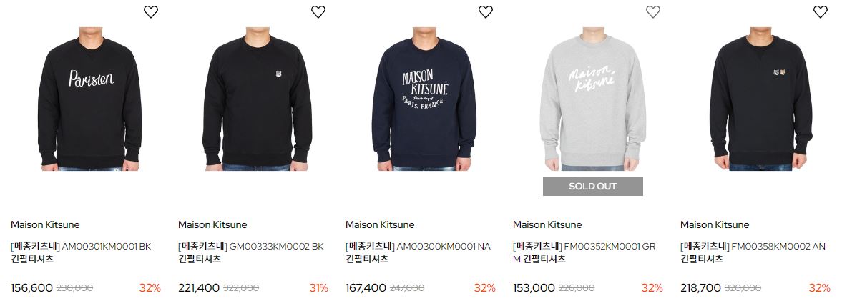Add double-fox-patch sweatshirt to wishlist via heart
Screen dimensions: 842x301
pos(821,12)
